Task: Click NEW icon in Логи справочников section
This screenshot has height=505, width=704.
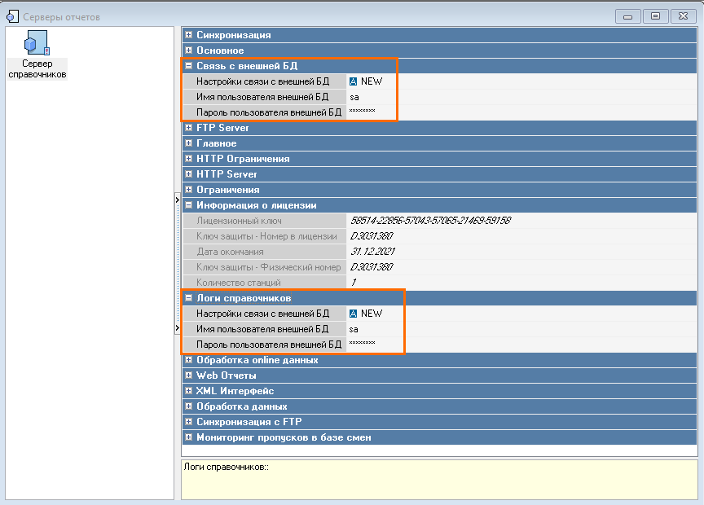Action: 354,314
